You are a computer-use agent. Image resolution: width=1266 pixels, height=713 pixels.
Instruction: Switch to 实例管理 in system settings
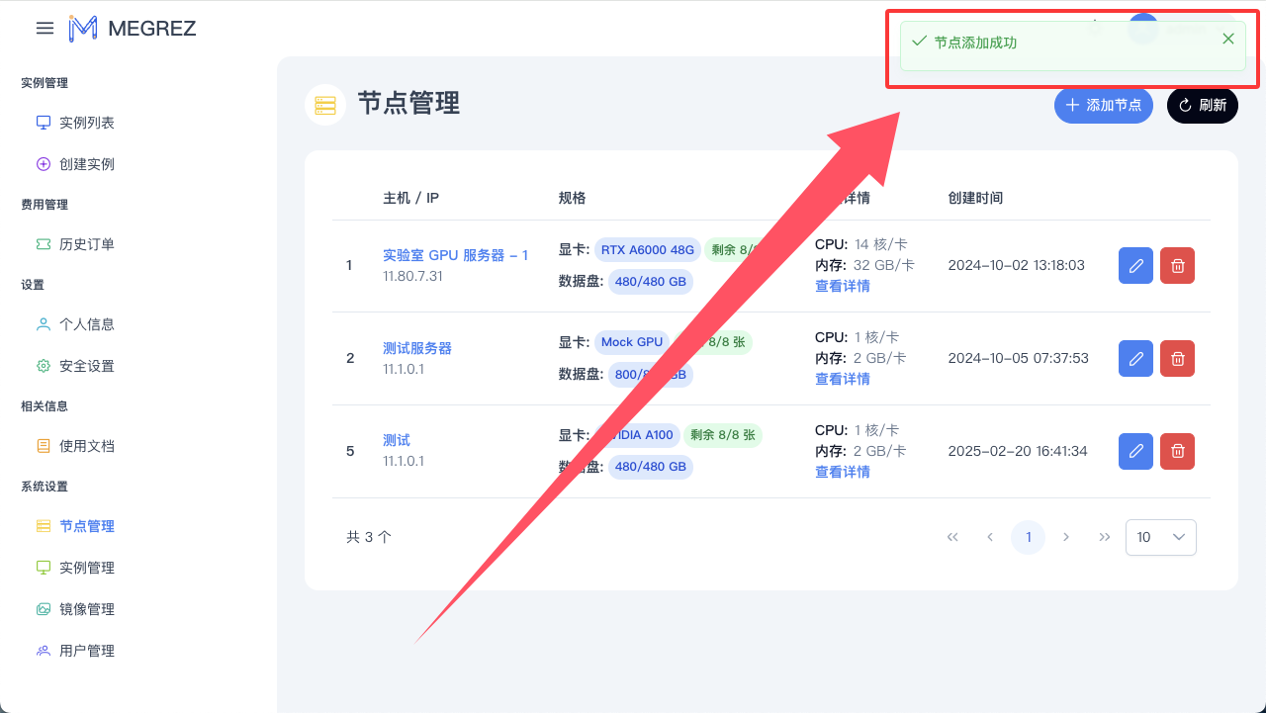click(88, 567)
